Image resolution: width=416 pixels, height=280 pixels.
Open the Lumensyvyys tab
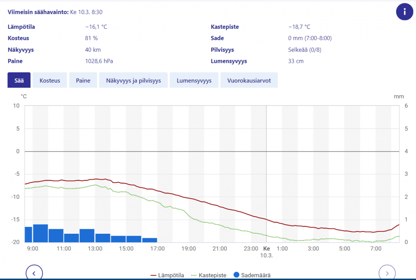(x=194, y=80)
